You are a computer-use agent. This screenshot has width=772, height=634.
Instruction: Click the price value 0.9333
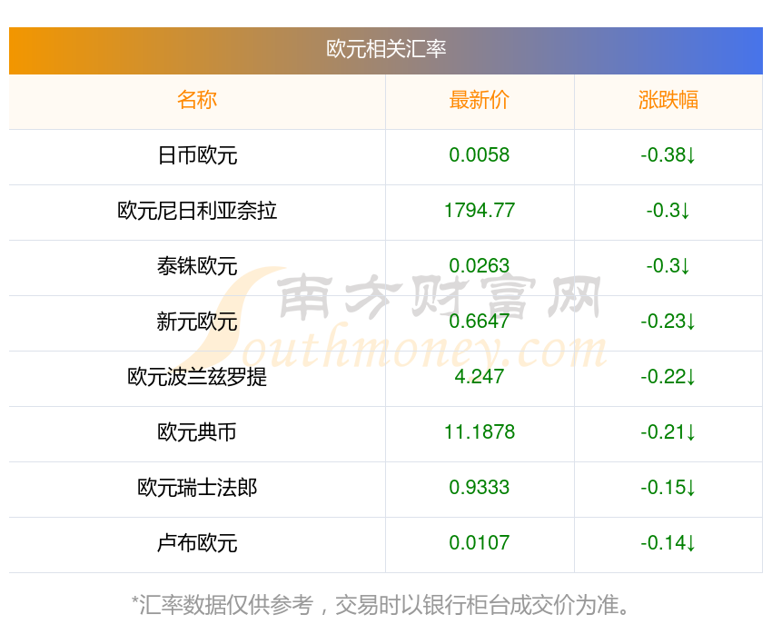tap(479, 488)
